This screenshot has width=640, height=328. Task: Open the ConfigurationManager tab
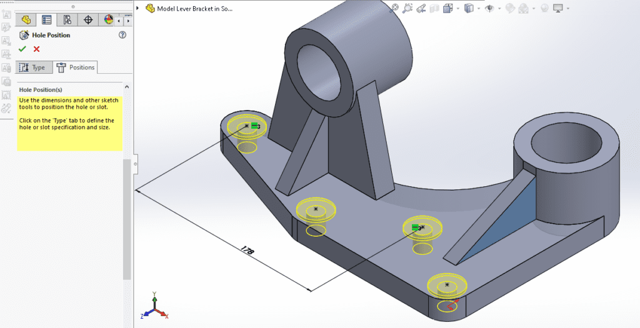click(x=67, y=19)
